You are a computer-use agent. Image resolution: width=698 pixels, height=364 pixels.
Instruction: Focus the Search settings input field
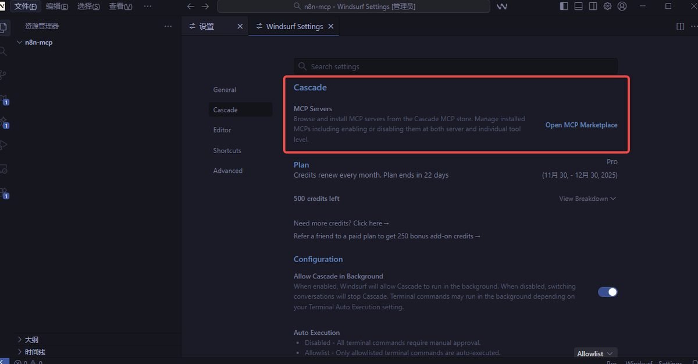click(455, 66)
